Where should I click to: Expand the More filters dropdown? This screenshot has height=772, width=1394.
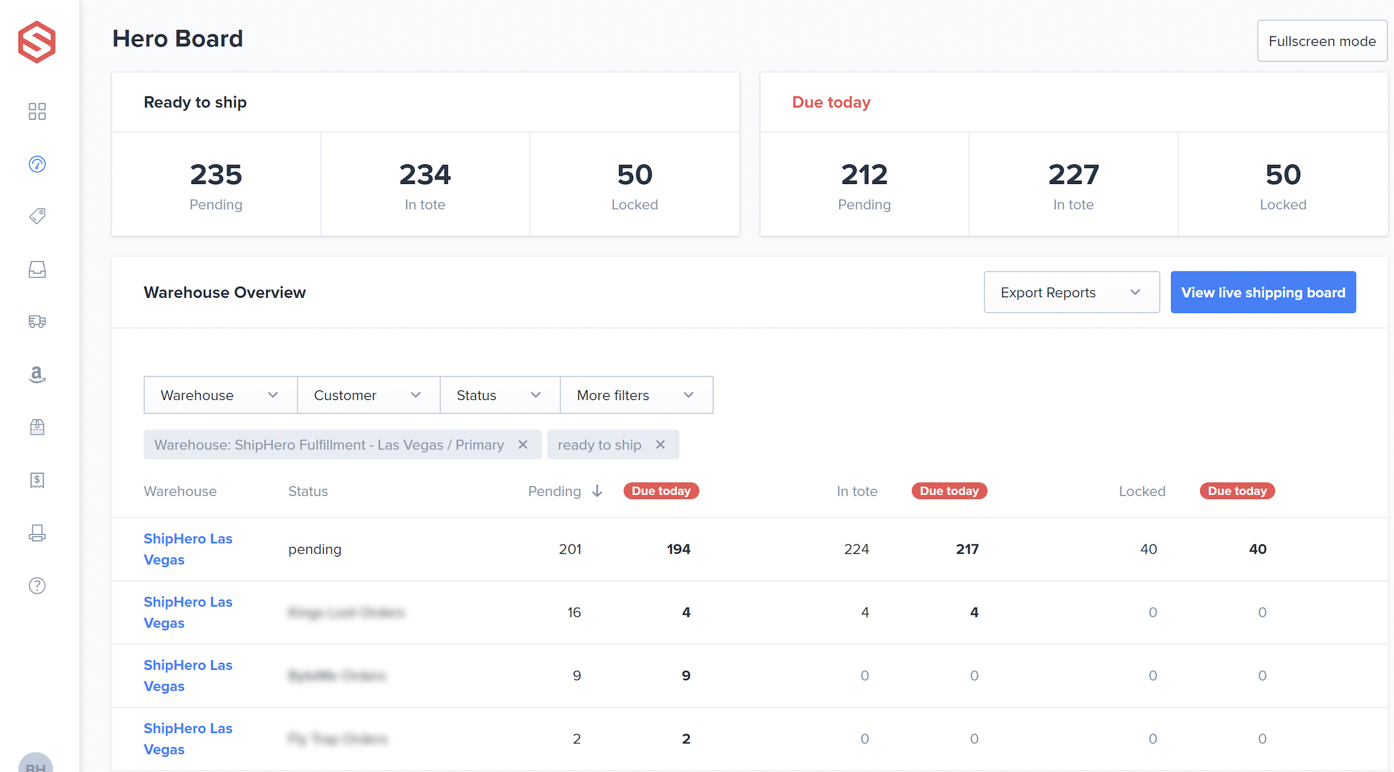636,395
